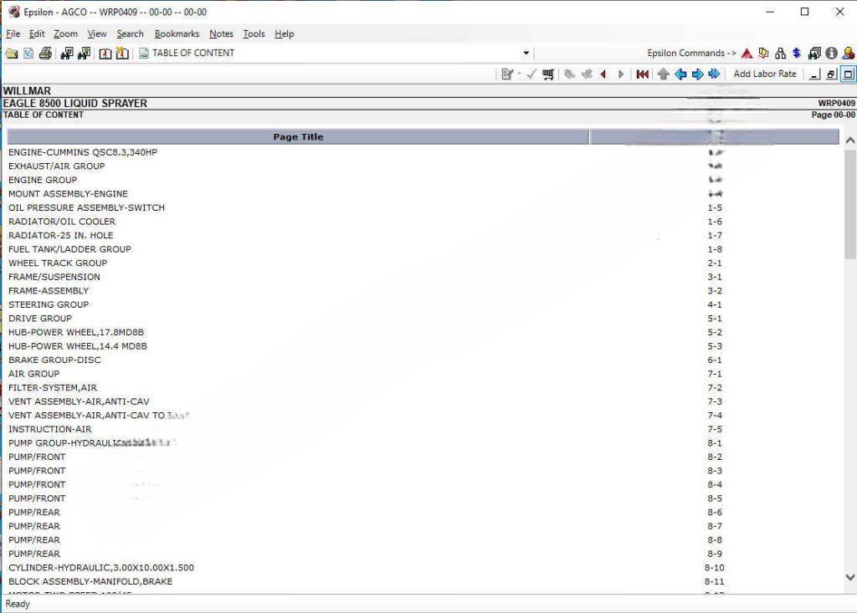The height and width of the screenshot is (613, 857).
Task: Open the TABLE OF CONTENT page dropdown
Action: tap(526, 53)
